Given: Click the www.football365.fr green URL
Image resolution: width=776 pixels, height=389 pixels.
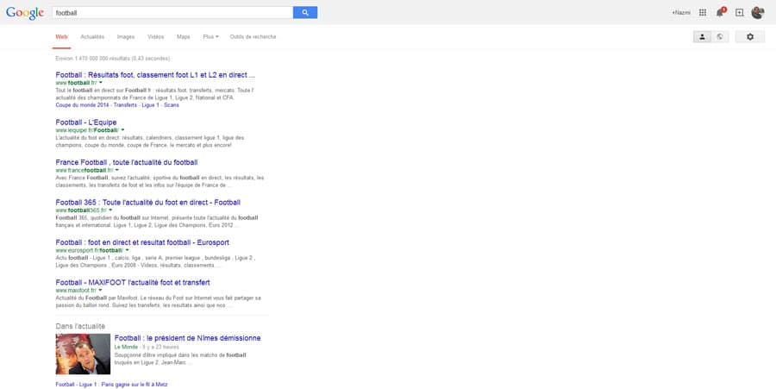Looking at the screenshot, I should pos(81,210).
